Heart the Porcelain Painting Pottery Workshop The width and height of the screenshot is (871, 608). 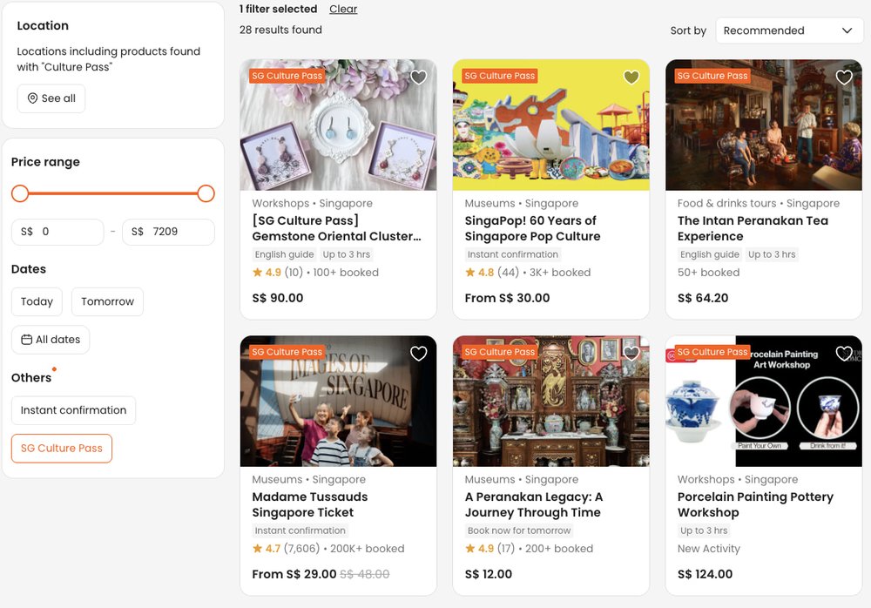tap(844, 354)
